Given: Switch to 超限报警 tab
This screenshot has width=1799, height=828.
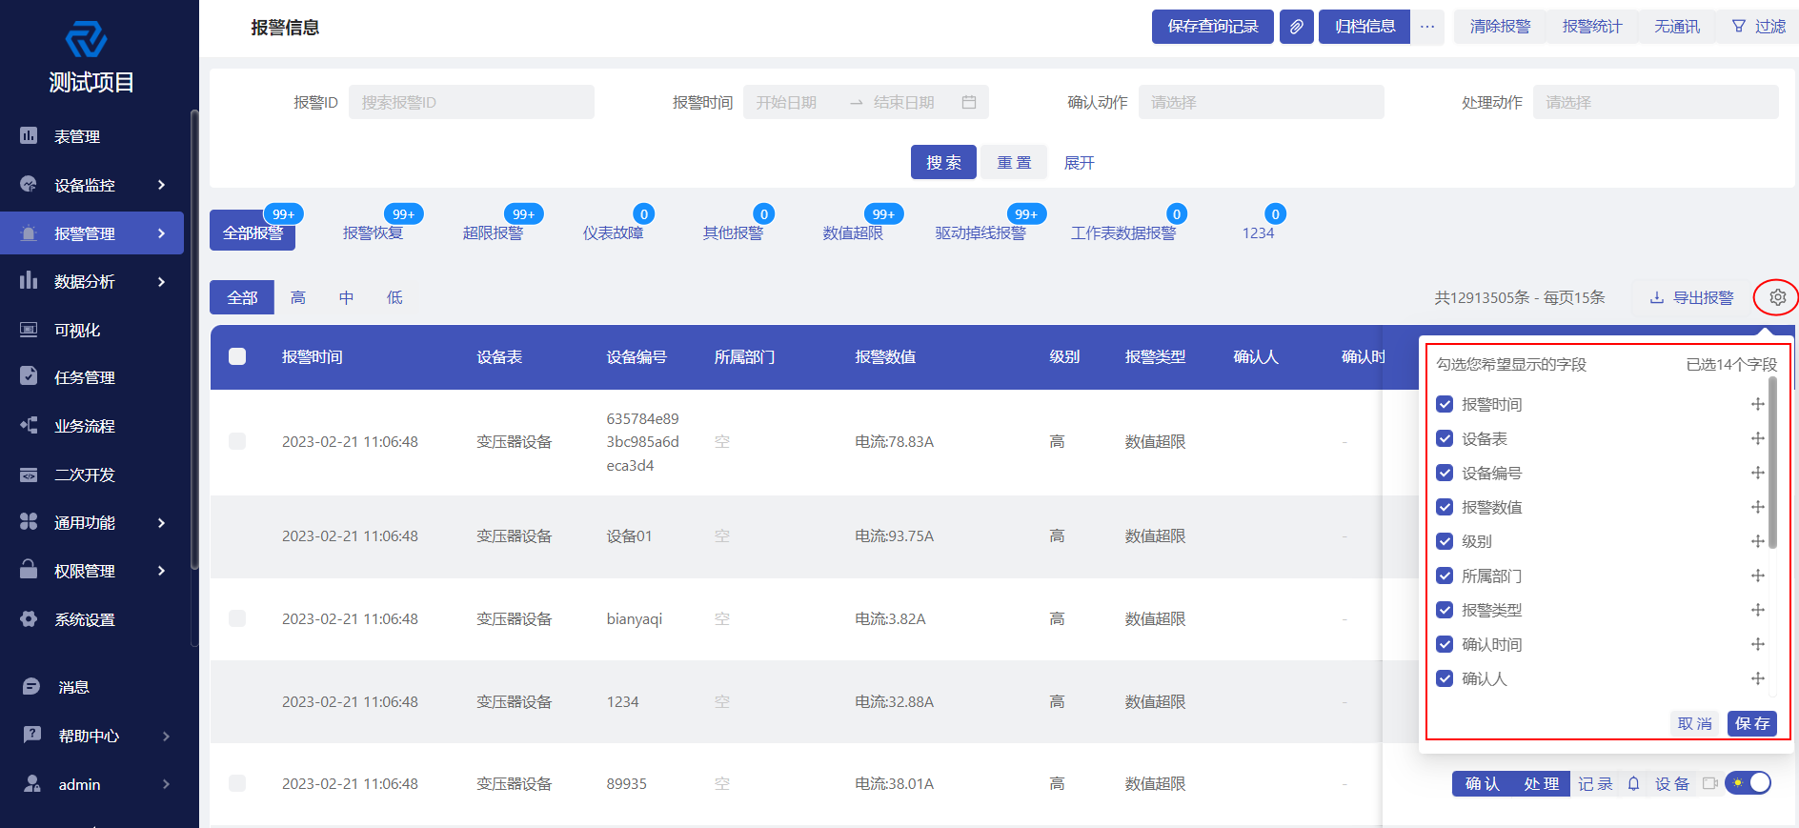Looking at the screenshot, I should 493,232.
